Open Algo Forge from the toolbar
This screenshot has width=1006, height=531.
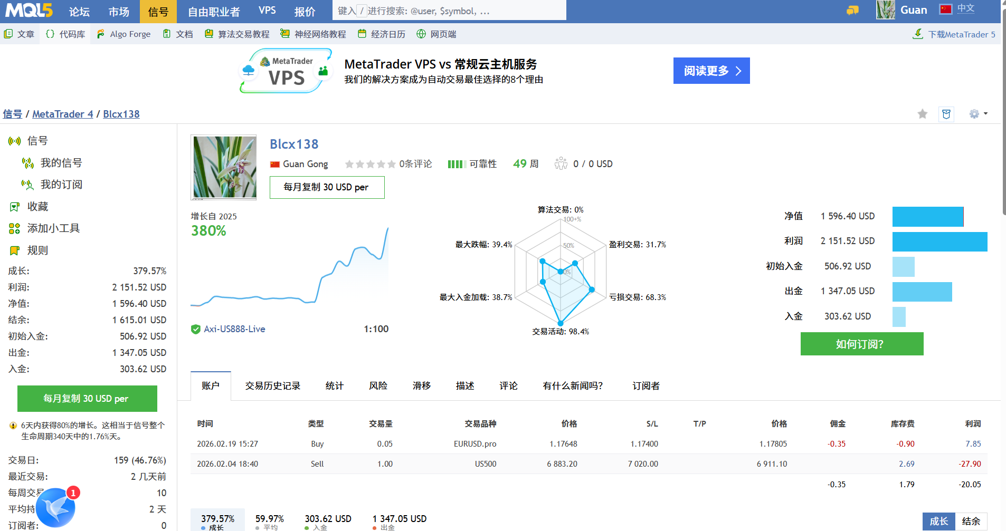point(124,34)
